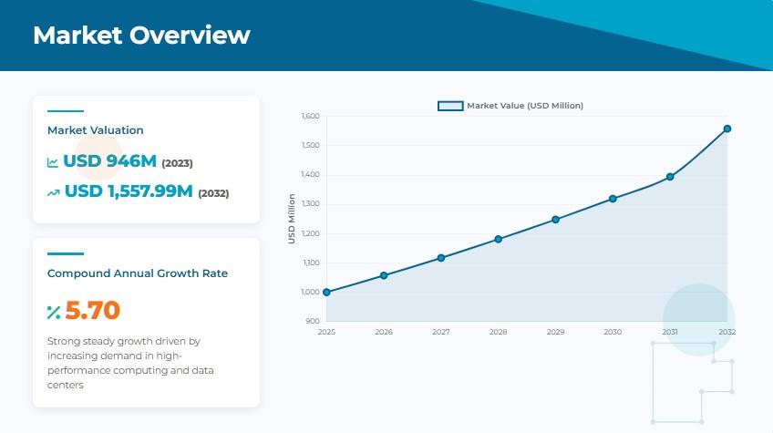Click the 2028 x-axis label
Viewport: 773px width, 433px height.
tap(498, 332)
